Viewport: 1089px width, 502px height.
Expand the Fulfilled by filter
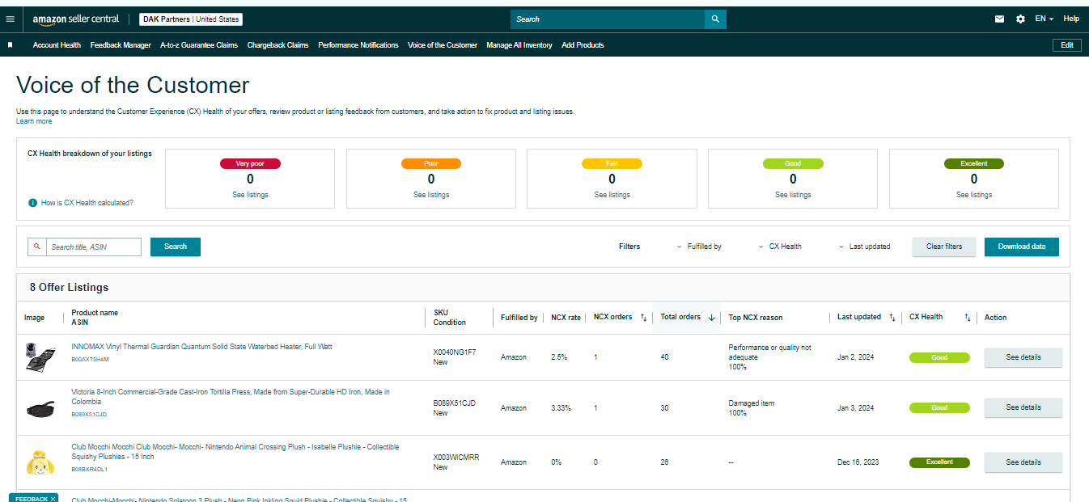[x=698, y=247]
